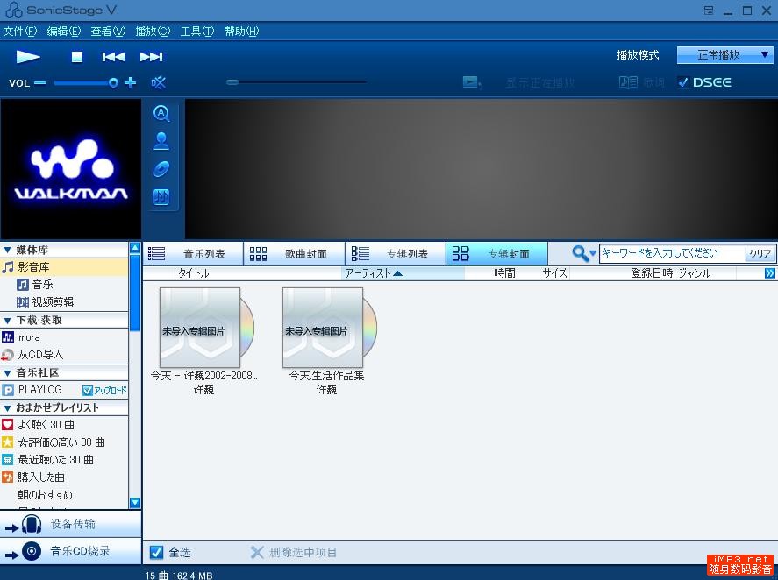The image size is (778, 580).
Task: Switch to 音乐列表 view tab
Action: (x=192, y=254)
